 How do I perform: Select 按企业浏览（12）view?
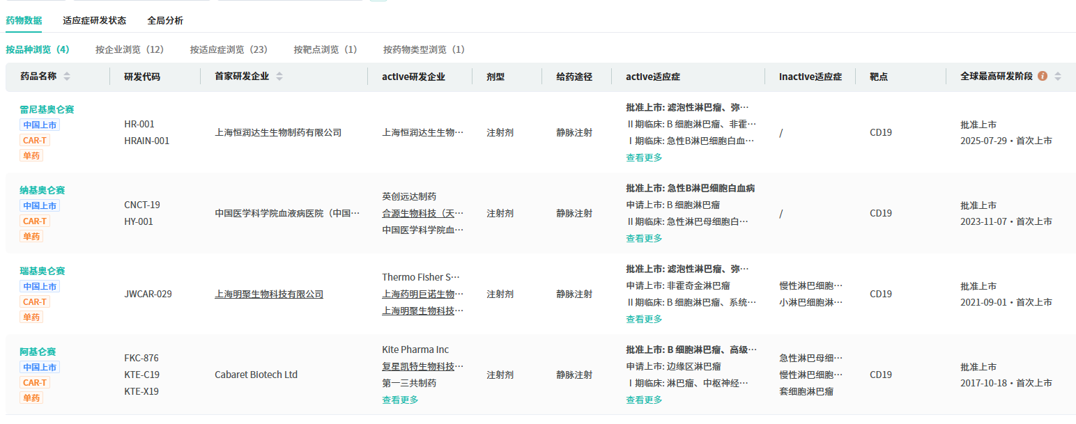tap(130, 49)
